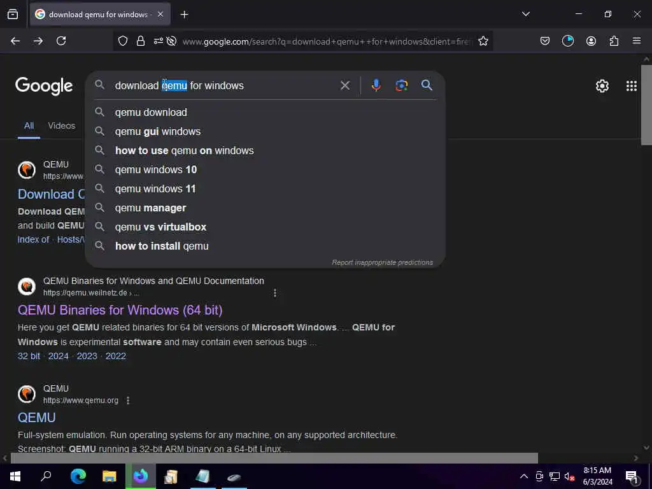Image resolution: width=652 pixels, height=489 pixels.
Task: Click the horizontal page scrollbar thumb
Action: pos(274,458)
